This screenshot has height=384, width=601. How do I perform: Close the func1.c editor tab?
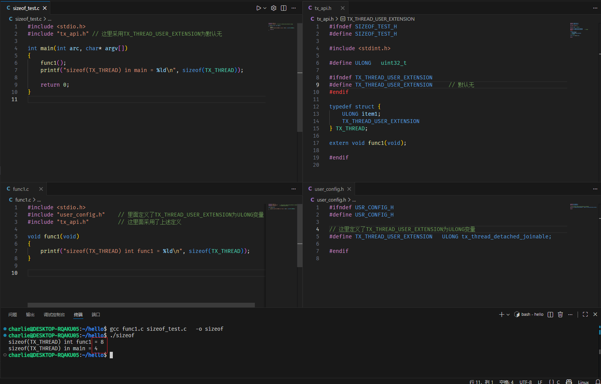click(41, 189)
